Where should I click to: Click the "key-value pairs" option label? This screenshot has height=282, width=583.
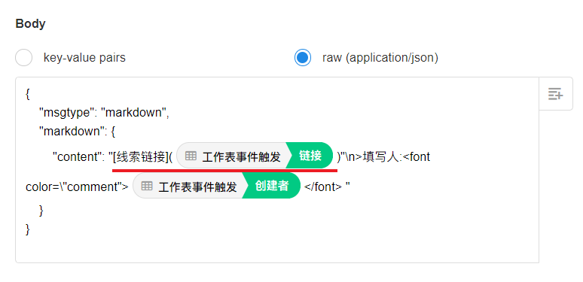coord(84,57)
